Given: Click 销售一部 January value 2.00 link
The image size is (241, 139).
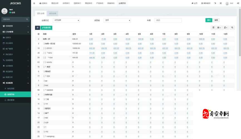Looking at the screenshot, I should click(91, 39).
